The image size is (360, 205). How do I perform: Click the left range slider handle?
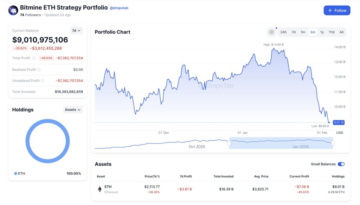[x=229, y=143]
